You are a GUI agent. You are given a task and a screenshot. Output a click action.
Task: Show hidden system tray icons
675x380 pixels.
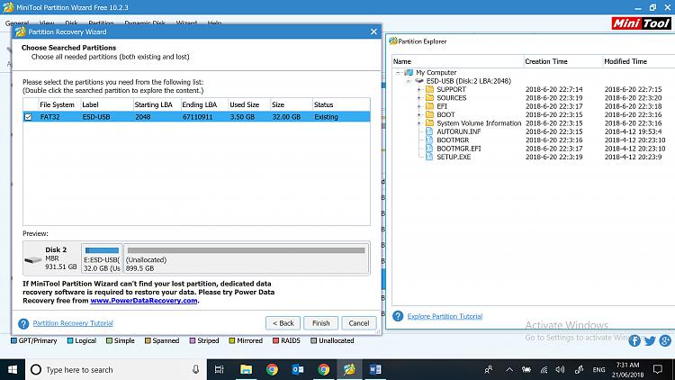[x=509, y=370]
